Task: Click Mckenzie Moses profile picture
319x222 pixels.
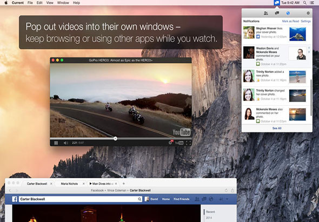Action: pos(249,113)
